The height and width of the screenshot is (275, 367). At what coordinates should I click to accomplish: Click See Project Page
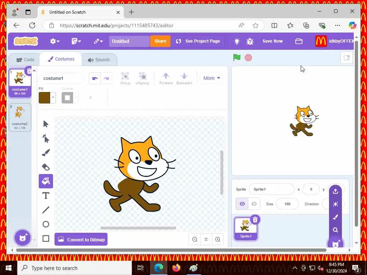[198, 41]
